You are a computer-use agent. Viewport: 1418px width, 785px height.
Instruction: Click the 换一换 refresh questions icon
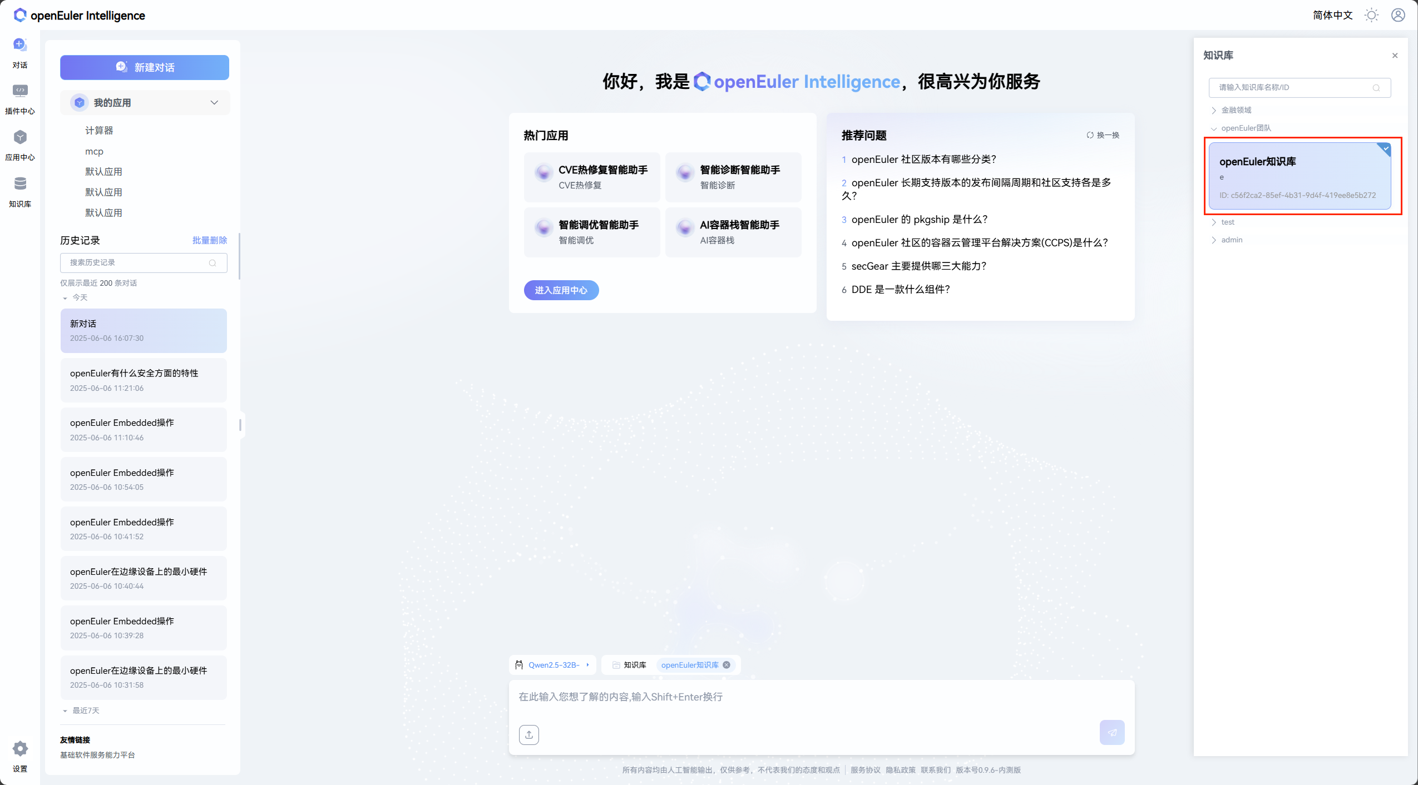pyautogui.click(x=1090, y=135)
